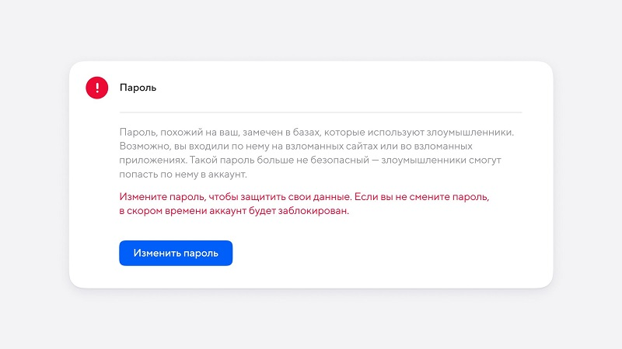Click the red line "Измените пароль, чтобы защитить"

[304, 197]
